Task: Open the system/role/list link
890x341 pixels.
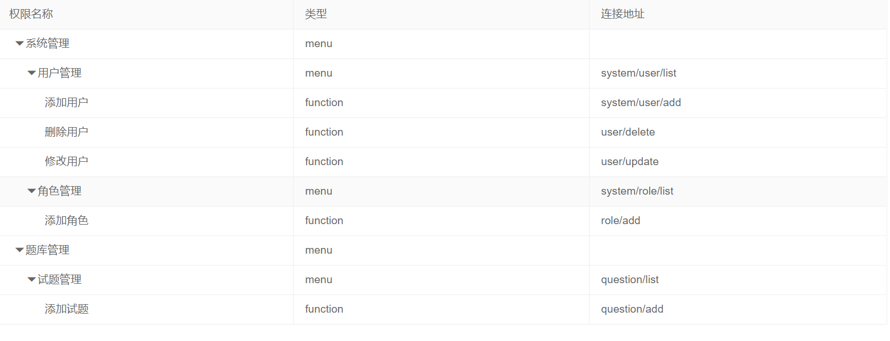Action: click(637, 191)
